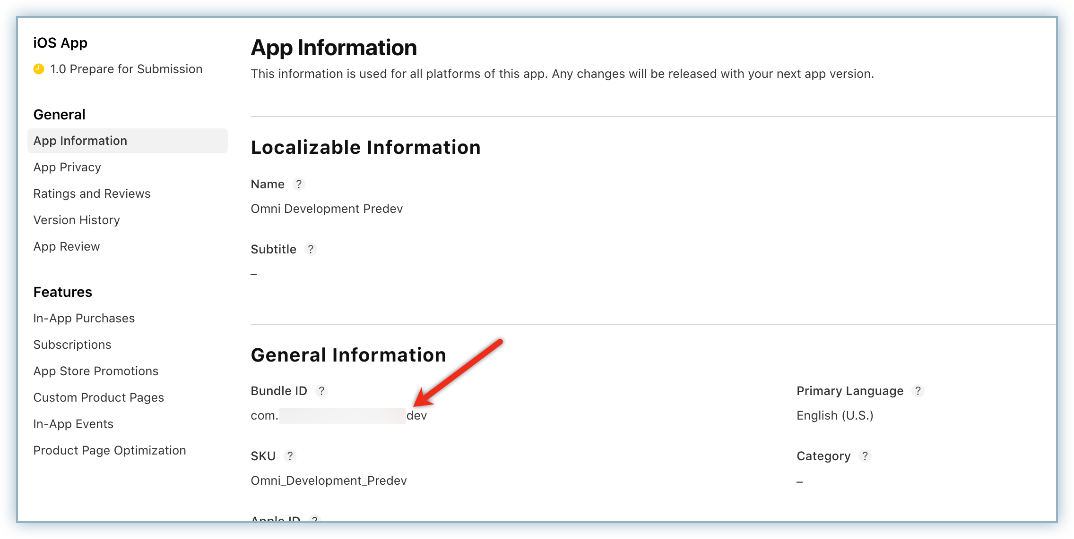Open In-App Events section
This screenshot has width=1074, height=539.
(73, 424)
